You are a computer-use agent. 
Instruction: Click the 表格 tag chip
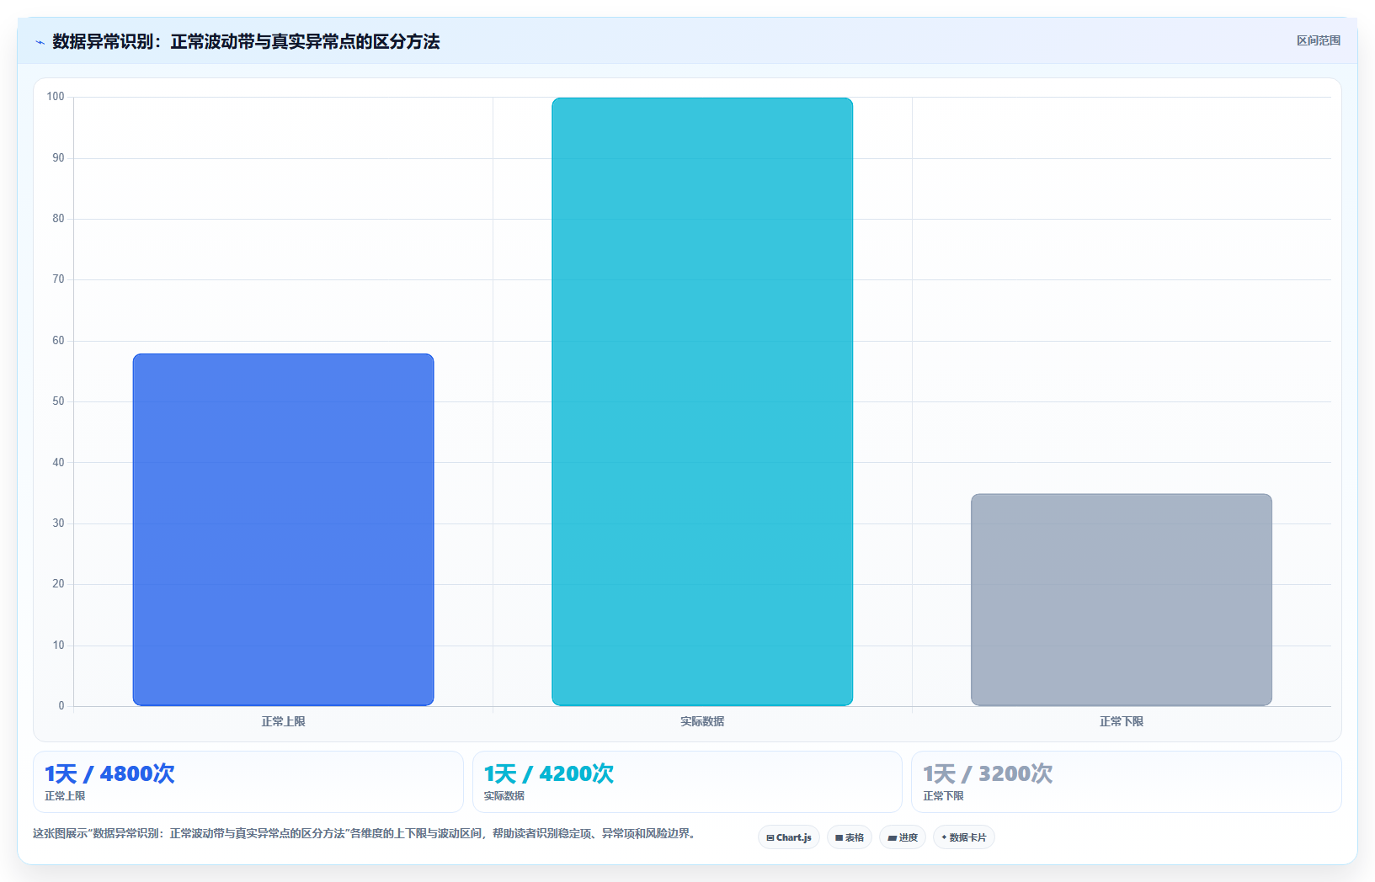point(850,837)
